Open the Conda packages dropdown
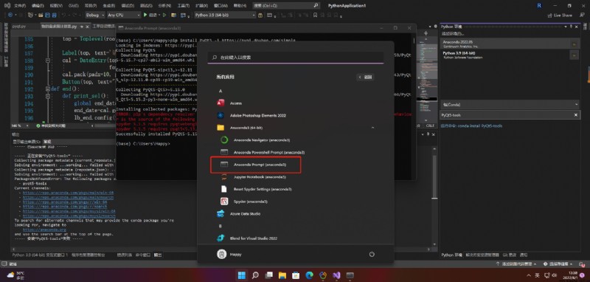The width and height of the screenshot is (590, 282). point(510,105)
